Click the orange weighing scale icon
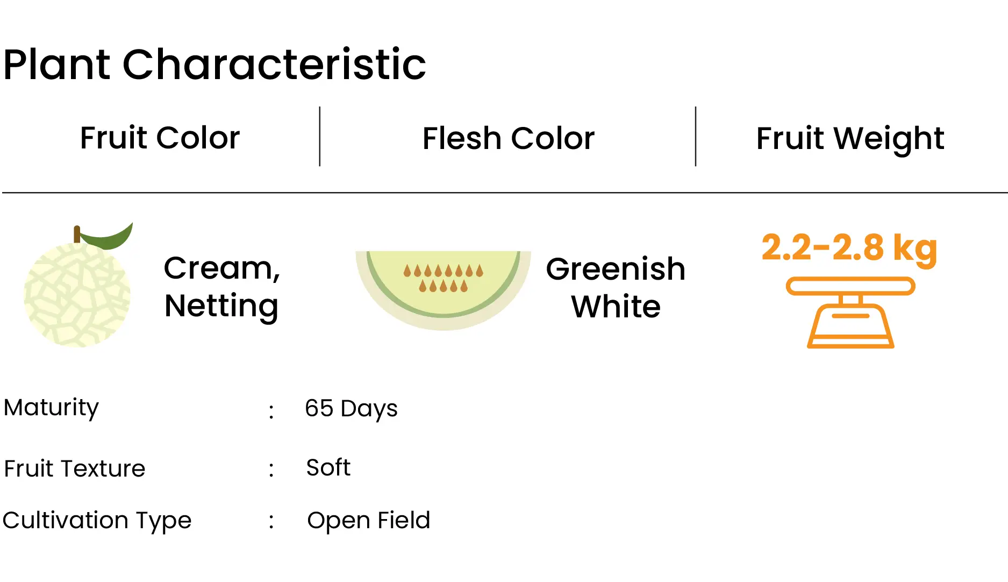The width and height of the screenshot is (1008, 582). click(x=850, y=313)
